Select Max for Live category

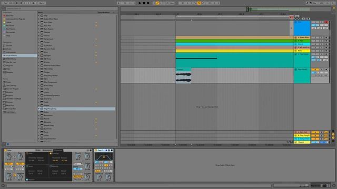tap(11, 62)
